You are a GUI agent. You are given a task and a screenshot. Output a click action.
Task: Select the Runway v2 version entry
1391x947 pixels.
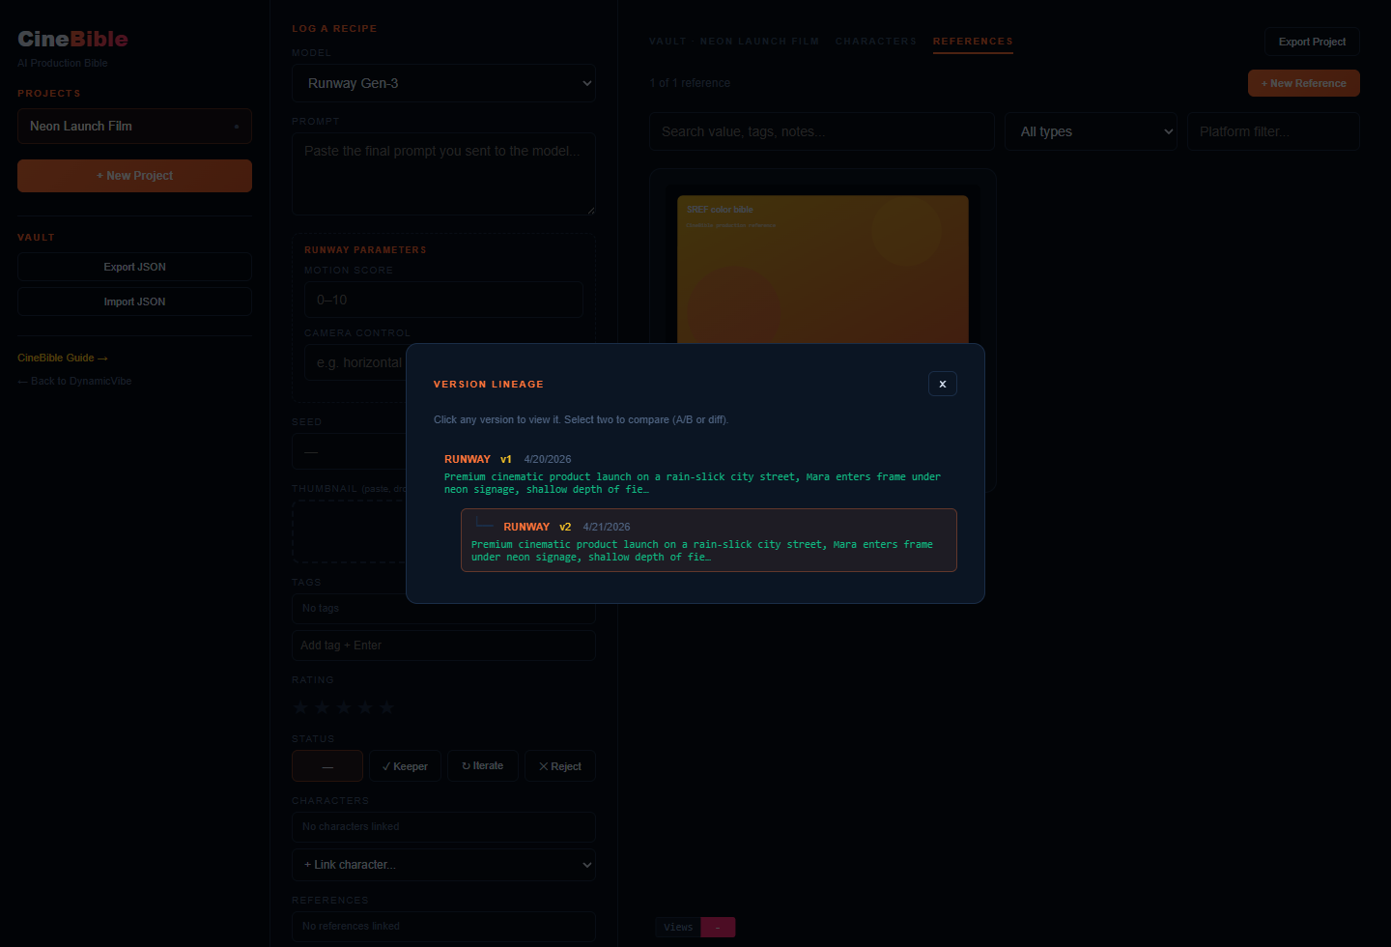coord(709,540)
